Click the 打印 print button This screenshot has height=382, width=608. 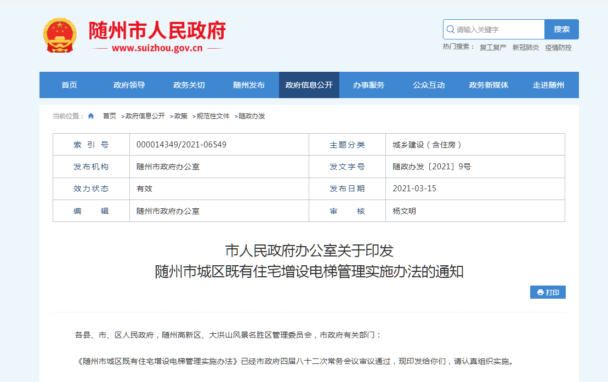[548, 293]
